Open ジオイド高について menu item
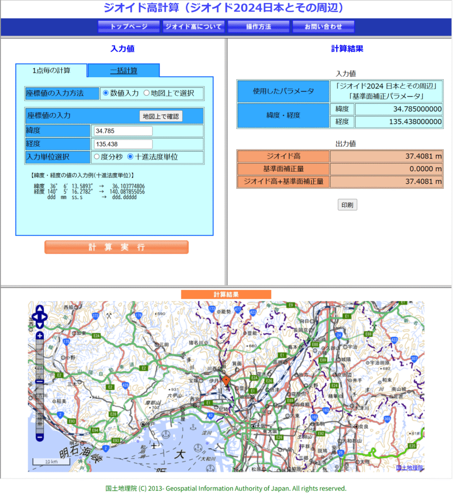 (194, 27)
